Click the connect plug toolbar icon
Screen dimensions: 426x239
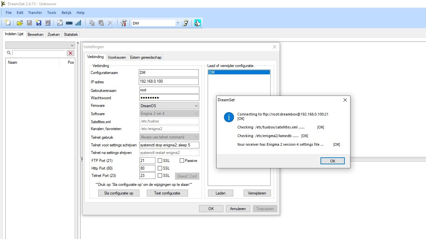point(186,23)
